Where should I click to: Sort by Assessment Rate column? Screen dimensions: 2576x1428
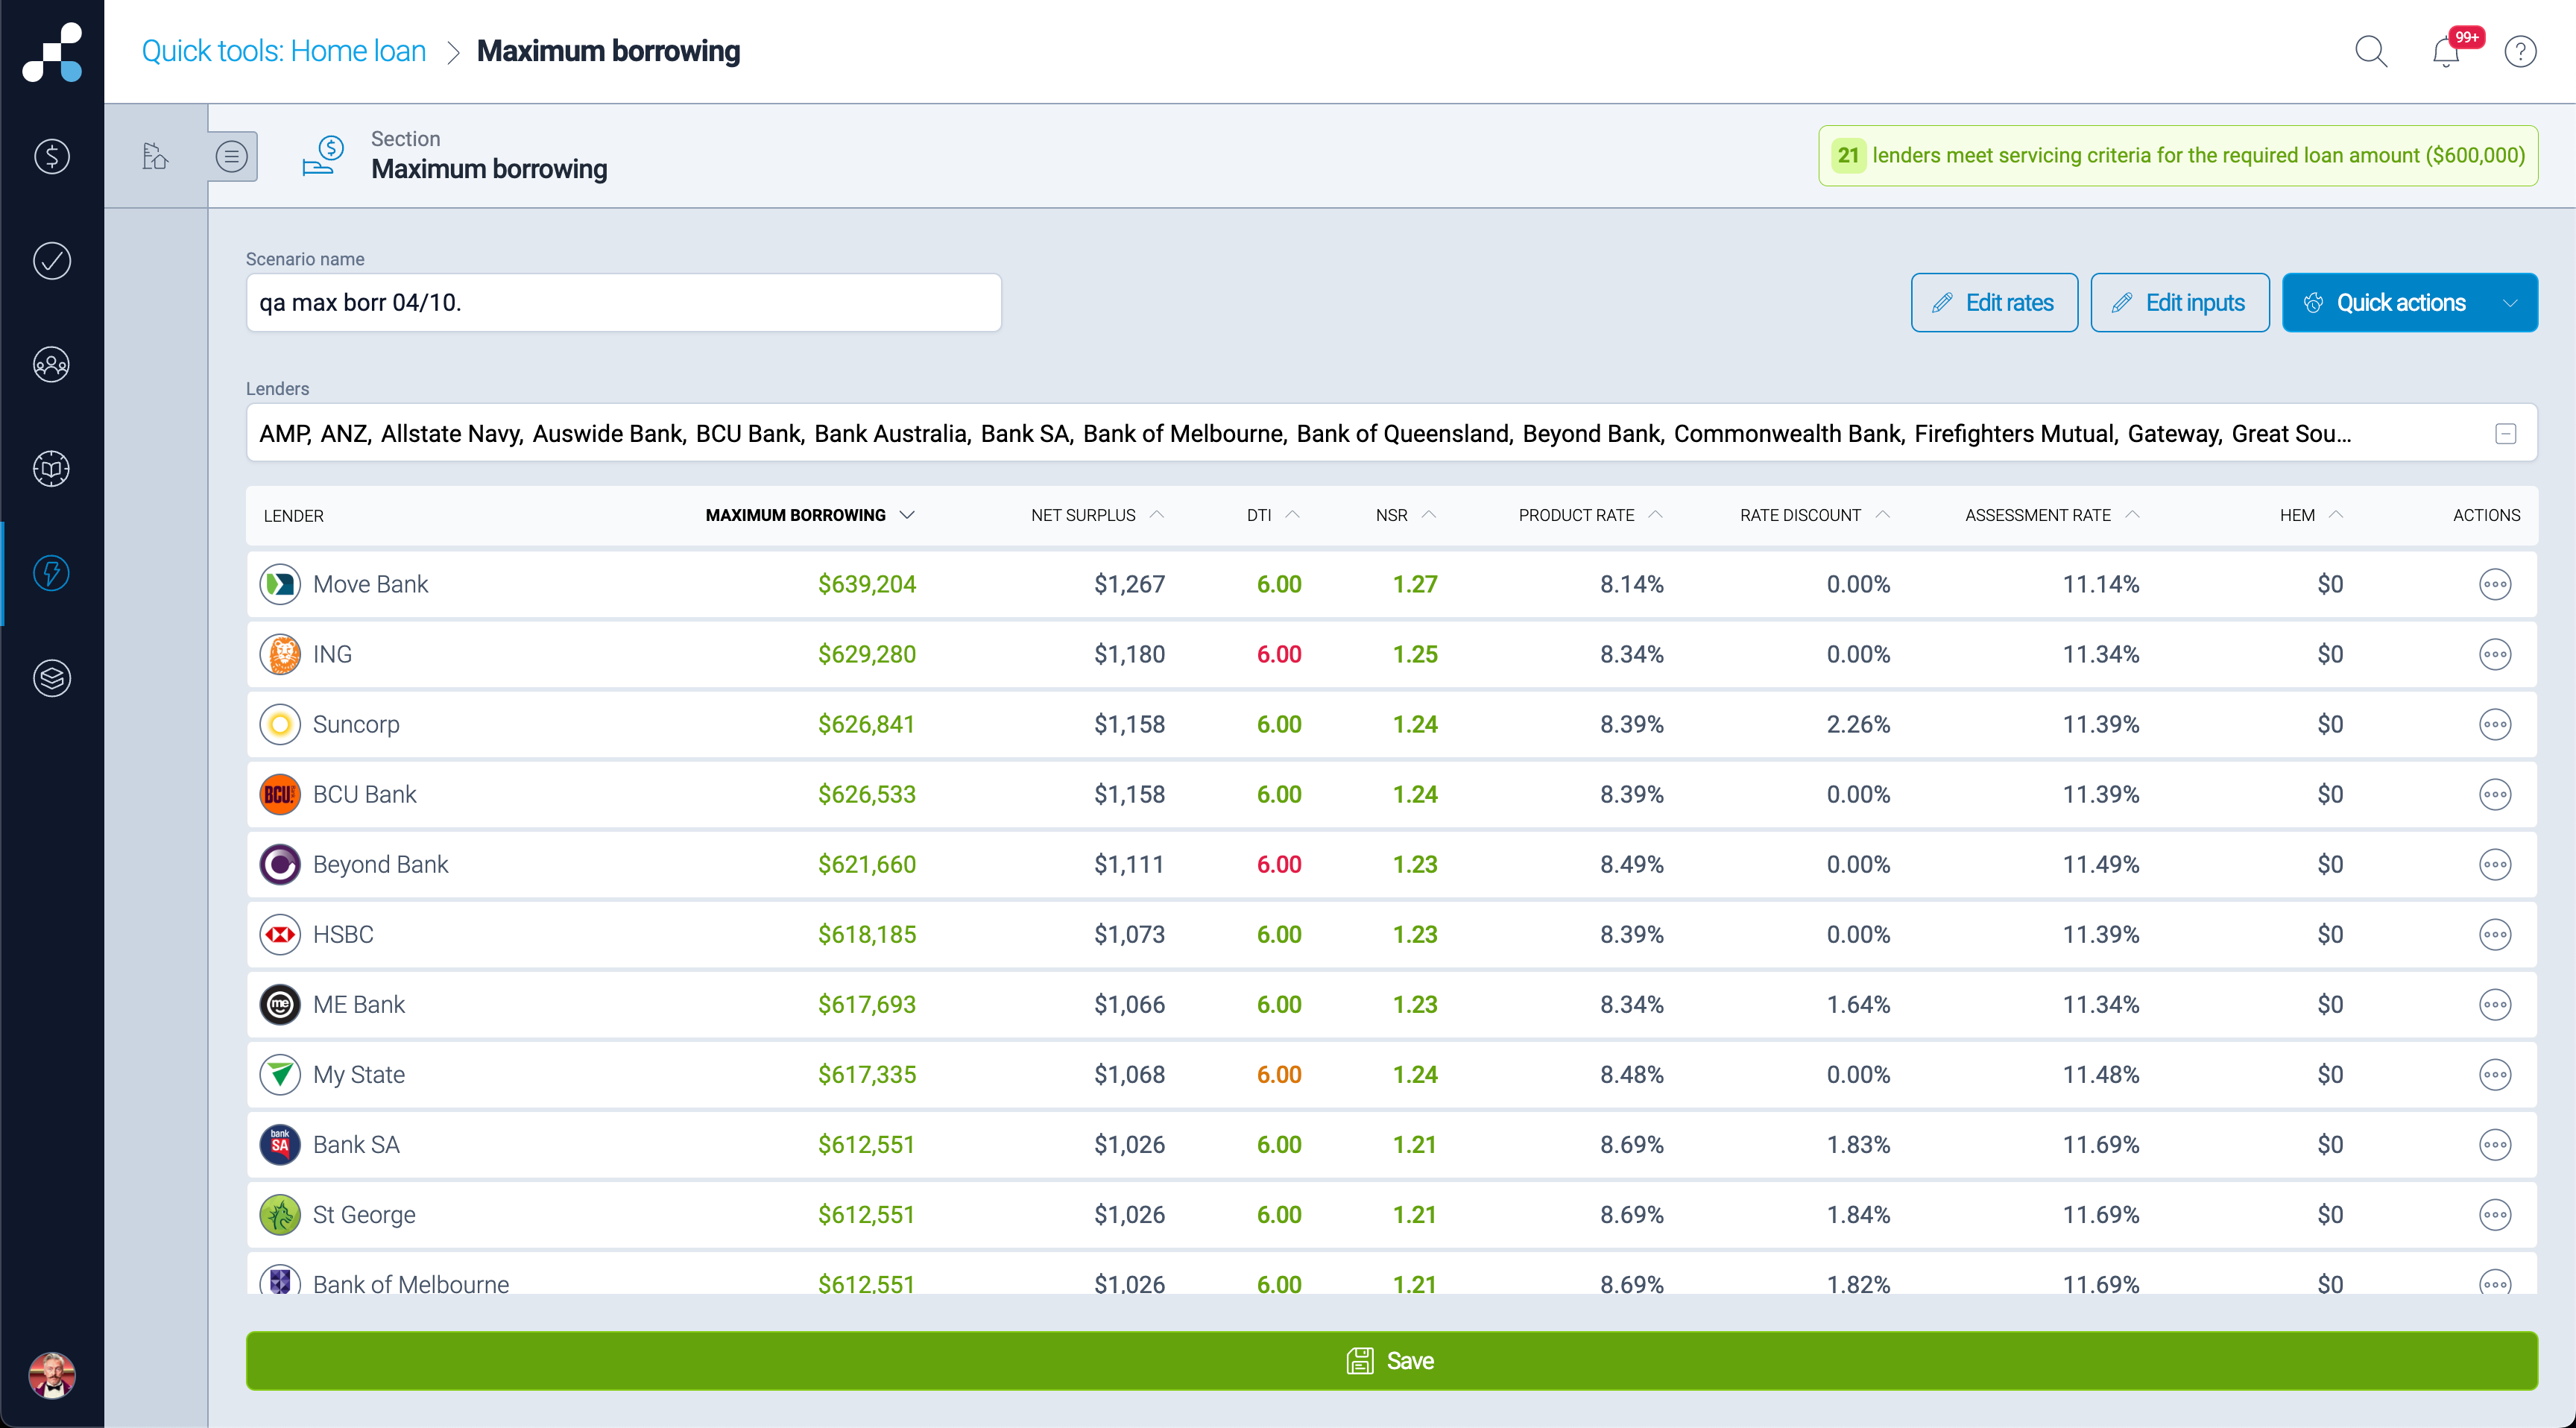click(x=2052, y=515)
